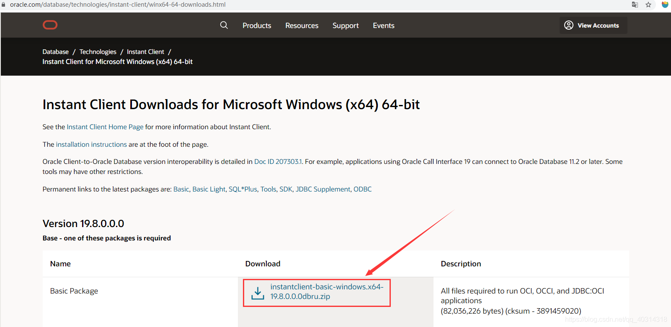Click the View Accounts button

pyautogui.click(x=593, y=25)
